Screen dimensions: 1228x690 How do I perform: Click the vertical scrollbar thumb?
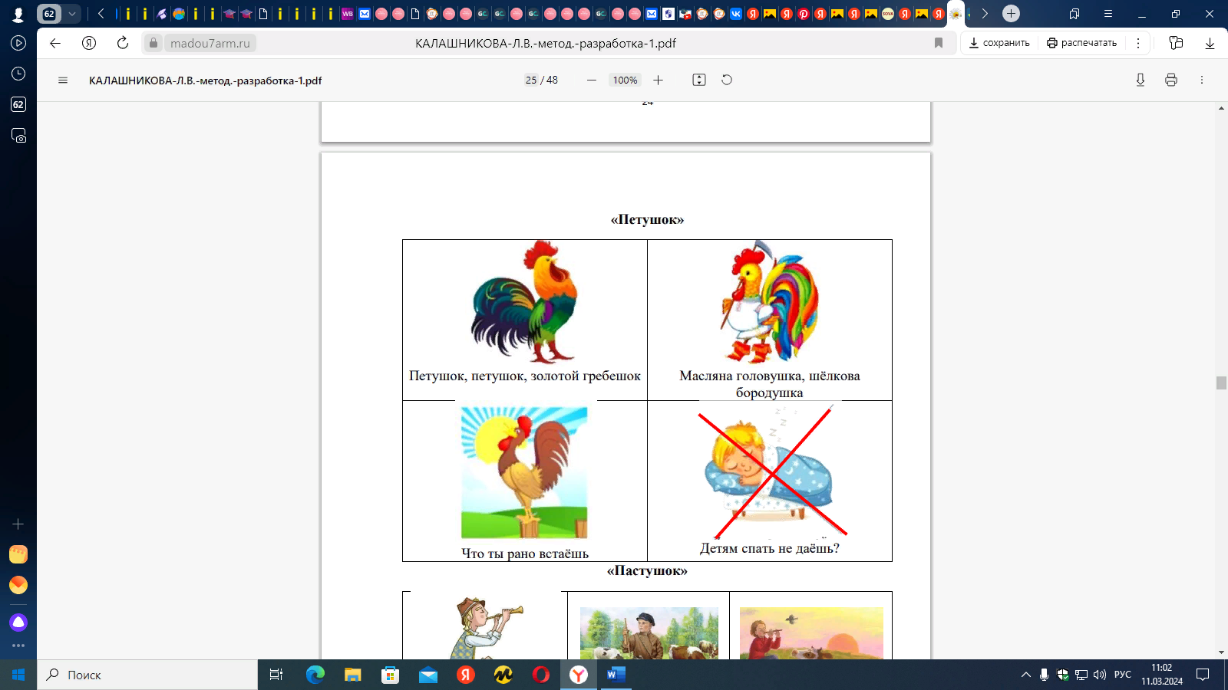[1221, 383]
